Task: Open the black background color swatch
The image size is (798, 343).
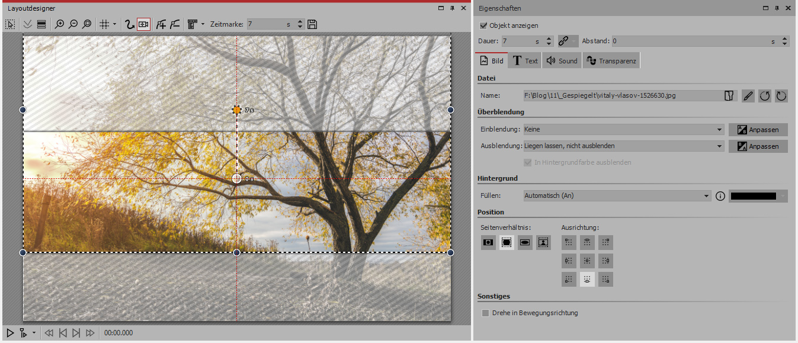Action: pyautogui.click(x=758, y=196)
